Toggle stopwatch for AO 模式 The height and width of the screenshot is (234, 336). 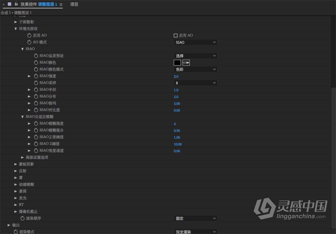pos(29,42)
